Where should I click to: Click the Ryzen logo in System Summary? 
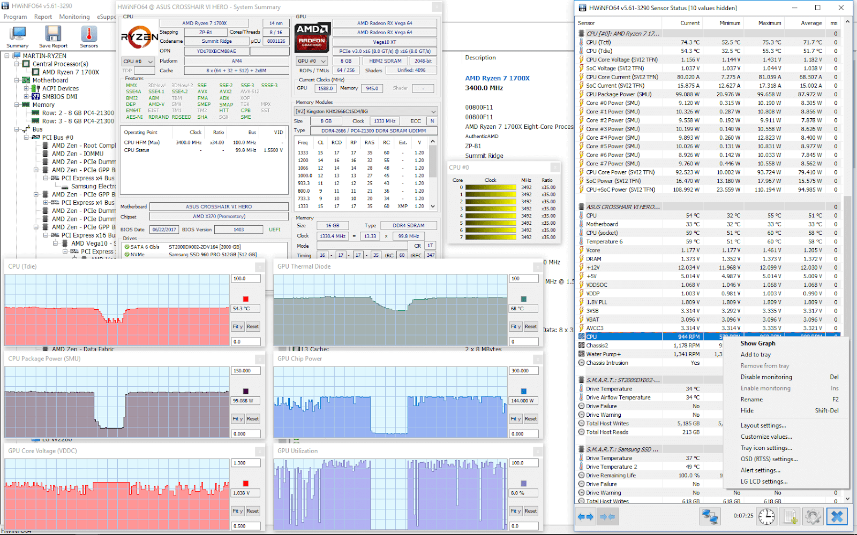139,36
